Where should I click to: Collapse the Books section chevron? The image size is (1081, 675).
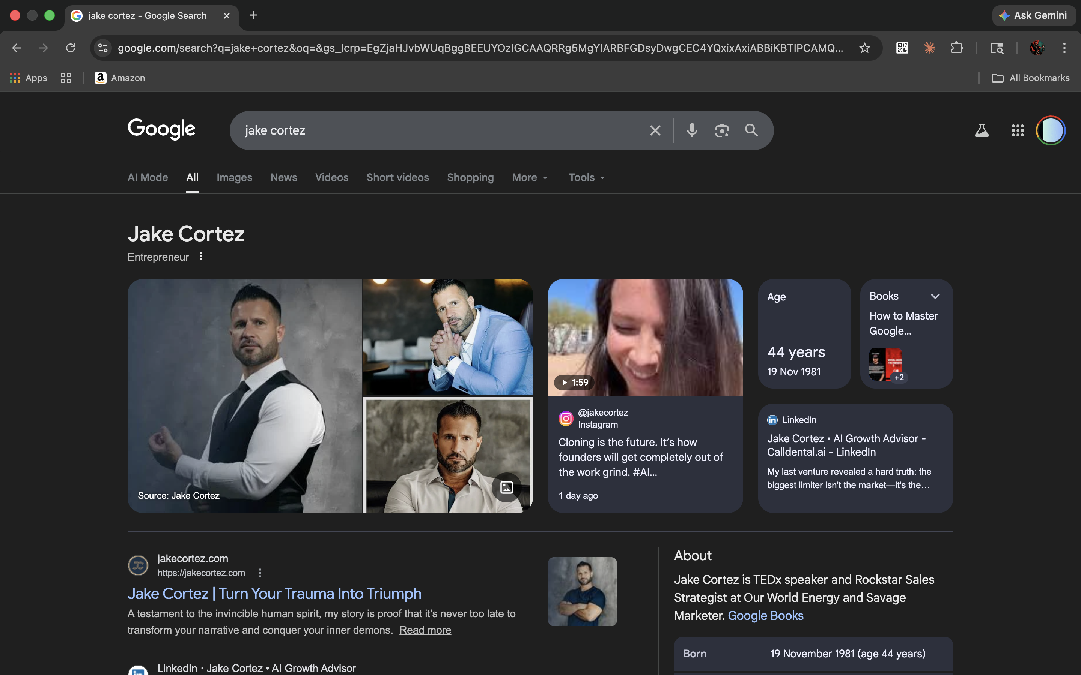936,295
